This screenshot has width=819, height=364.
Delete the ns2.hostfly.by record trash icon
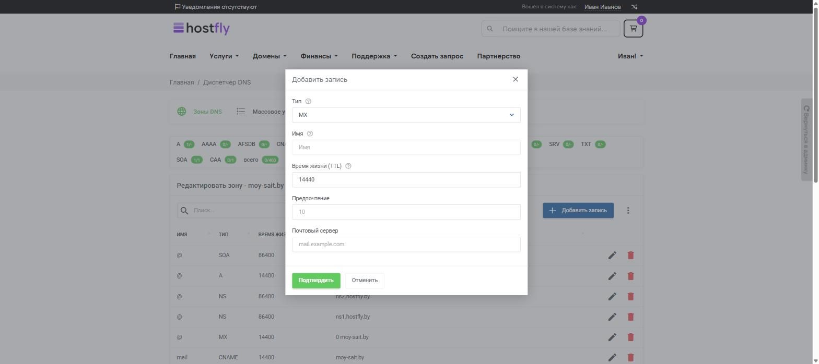pos(630,296)
